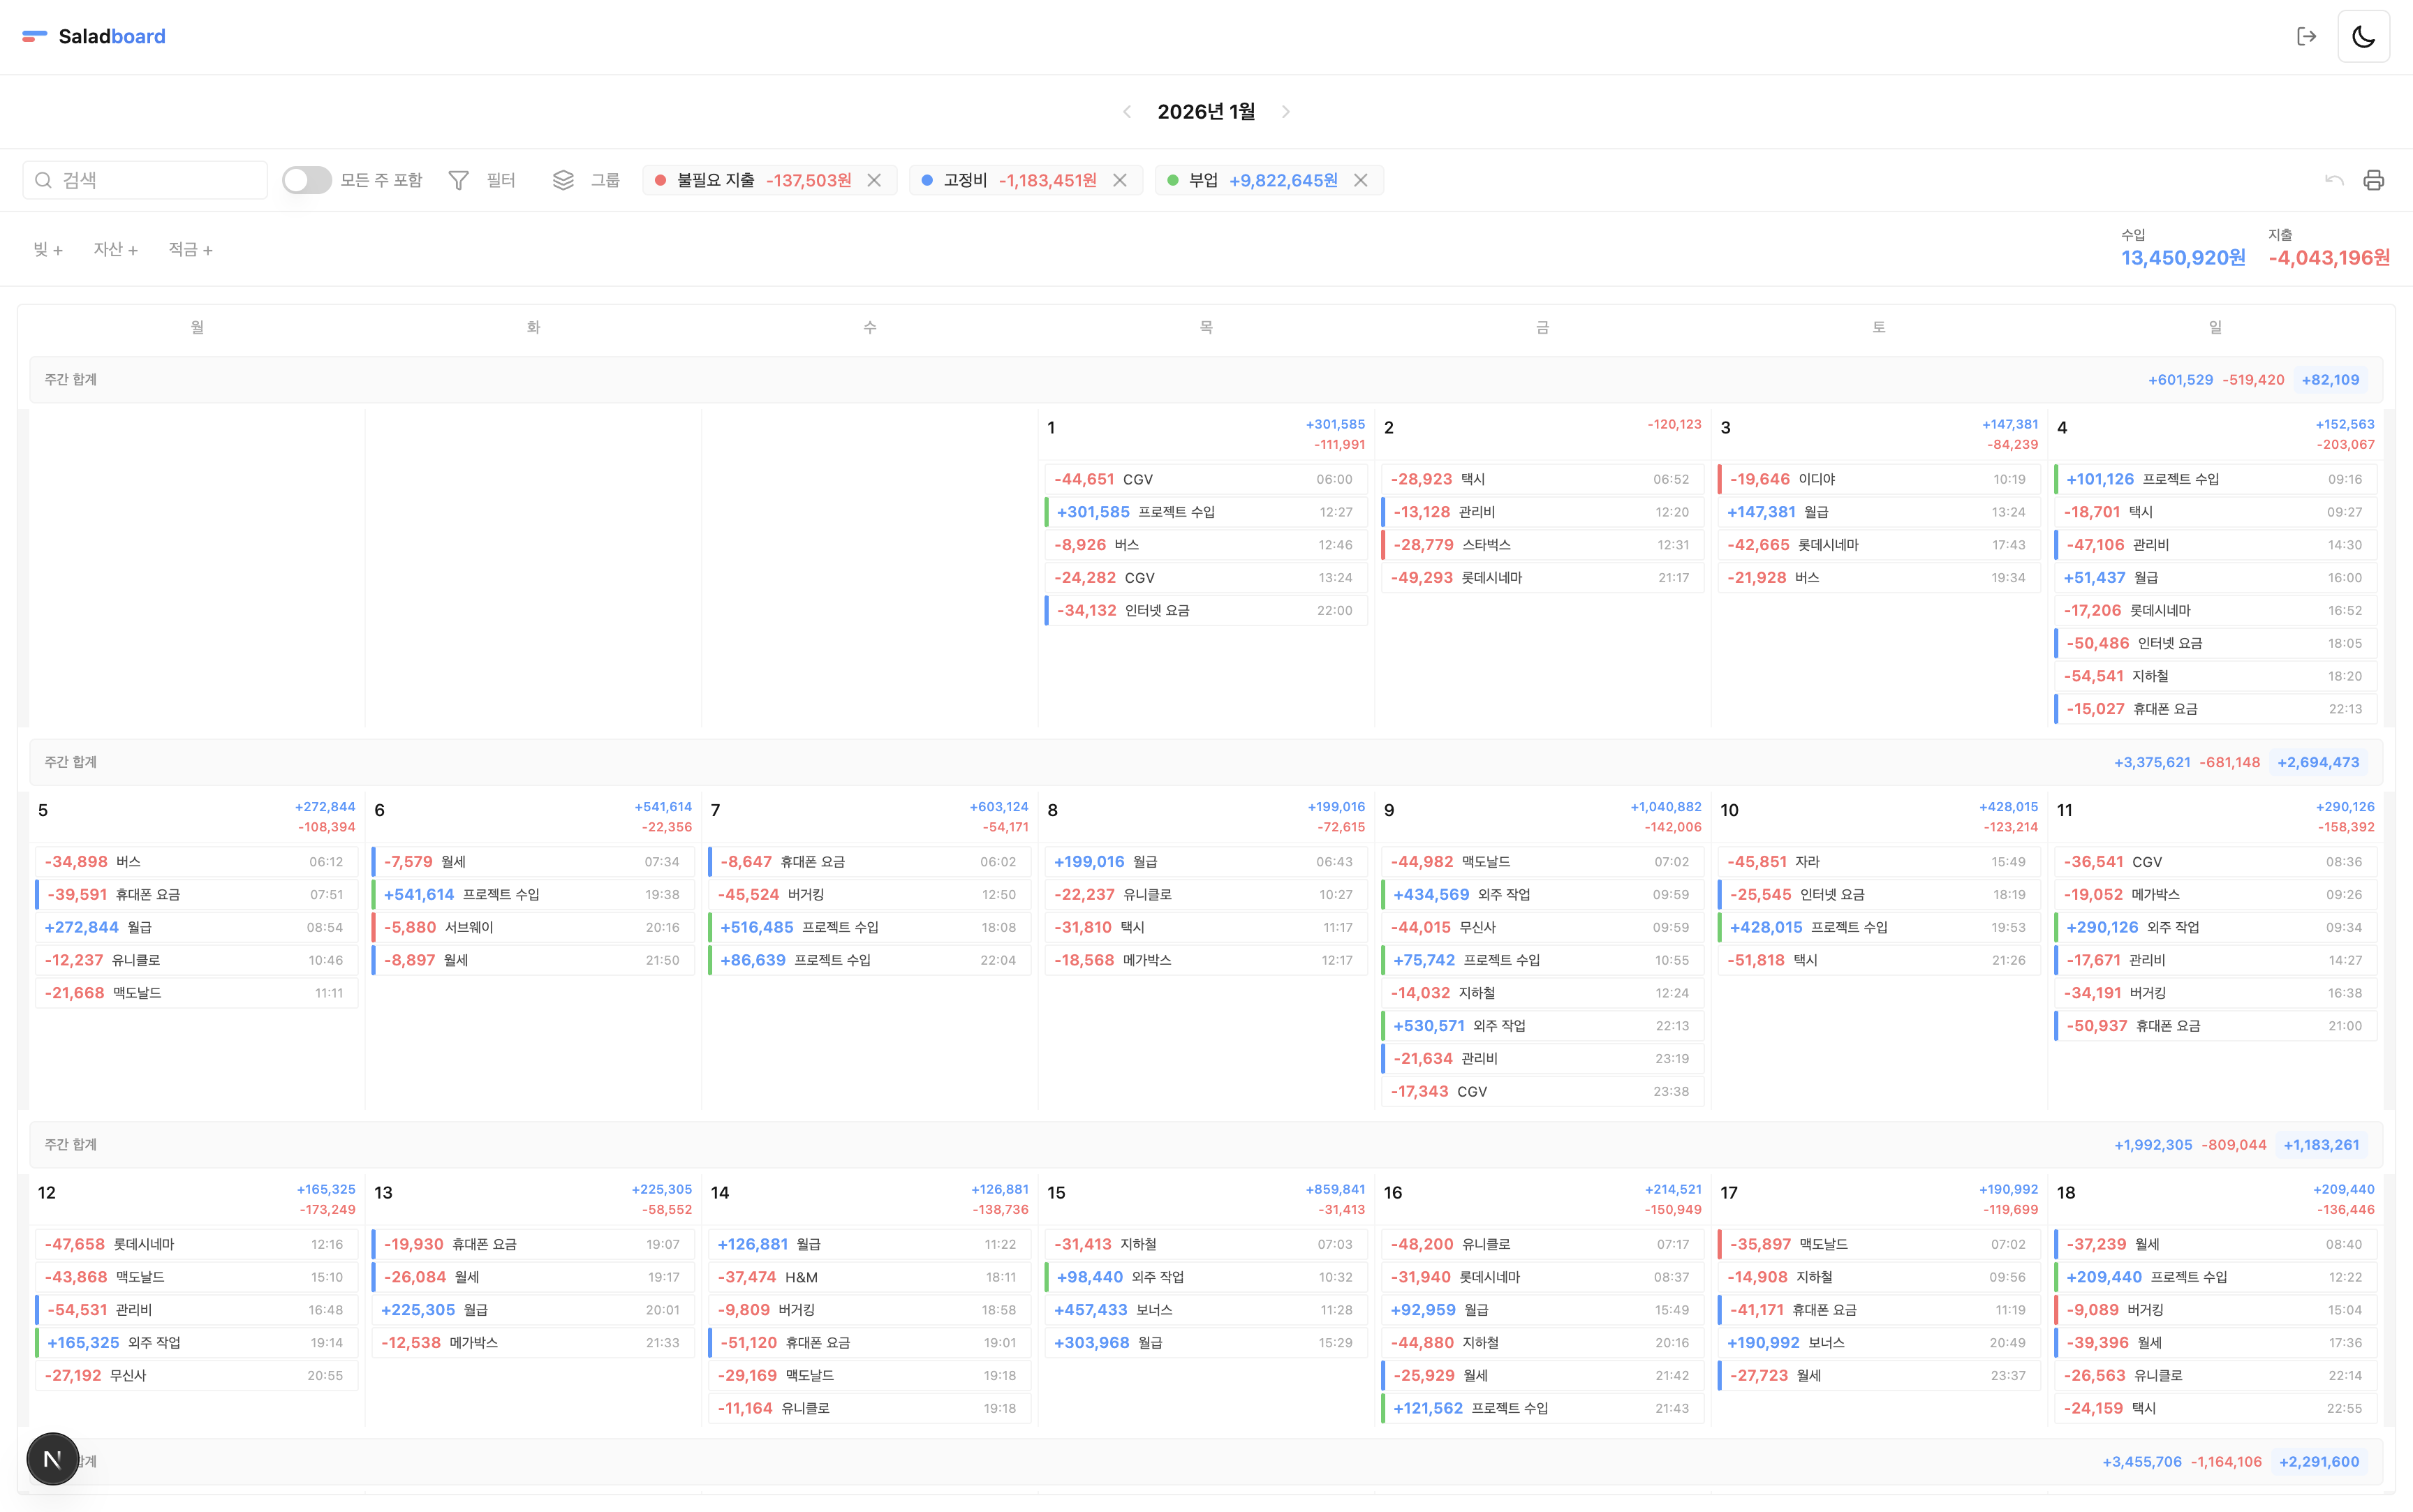Open the Next.js dev tools badge
Image resolution: width=2413 pixels, height=1512 pixels.
click(x=53, y=1459)
